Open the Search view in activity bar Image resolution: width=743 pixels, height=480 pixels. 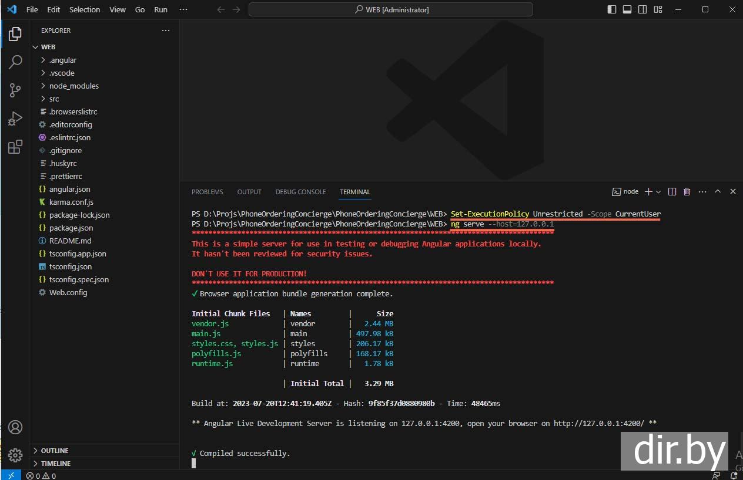coord(15,62)
